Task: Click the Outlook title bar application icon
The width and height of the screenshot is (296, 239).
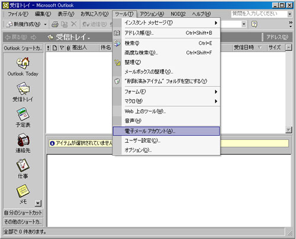Action: coord(6,5)
